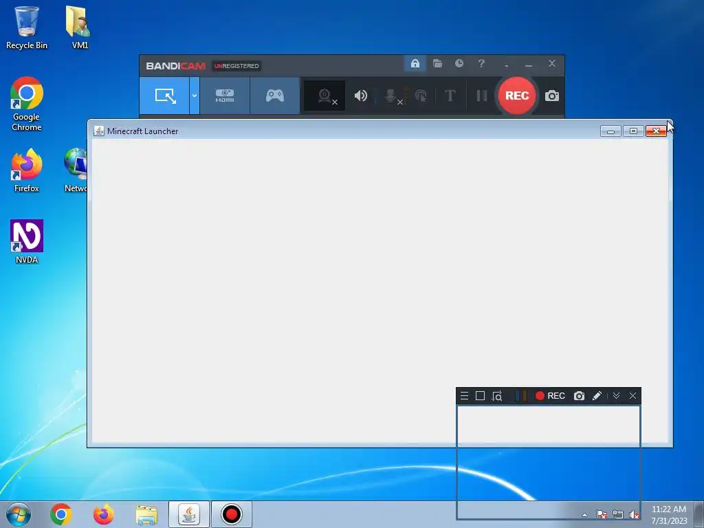Image resolution: width=704 pixels, height=528 pixels.
Task: Open network status tray icon
Action: click(x=618, y=514)
